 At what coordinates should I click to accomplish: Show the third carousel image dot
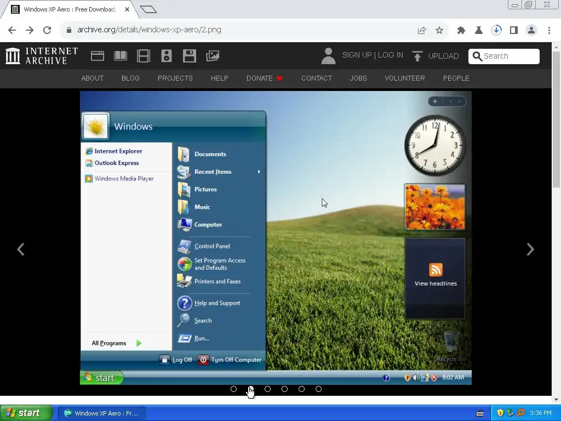click(267, 389)
